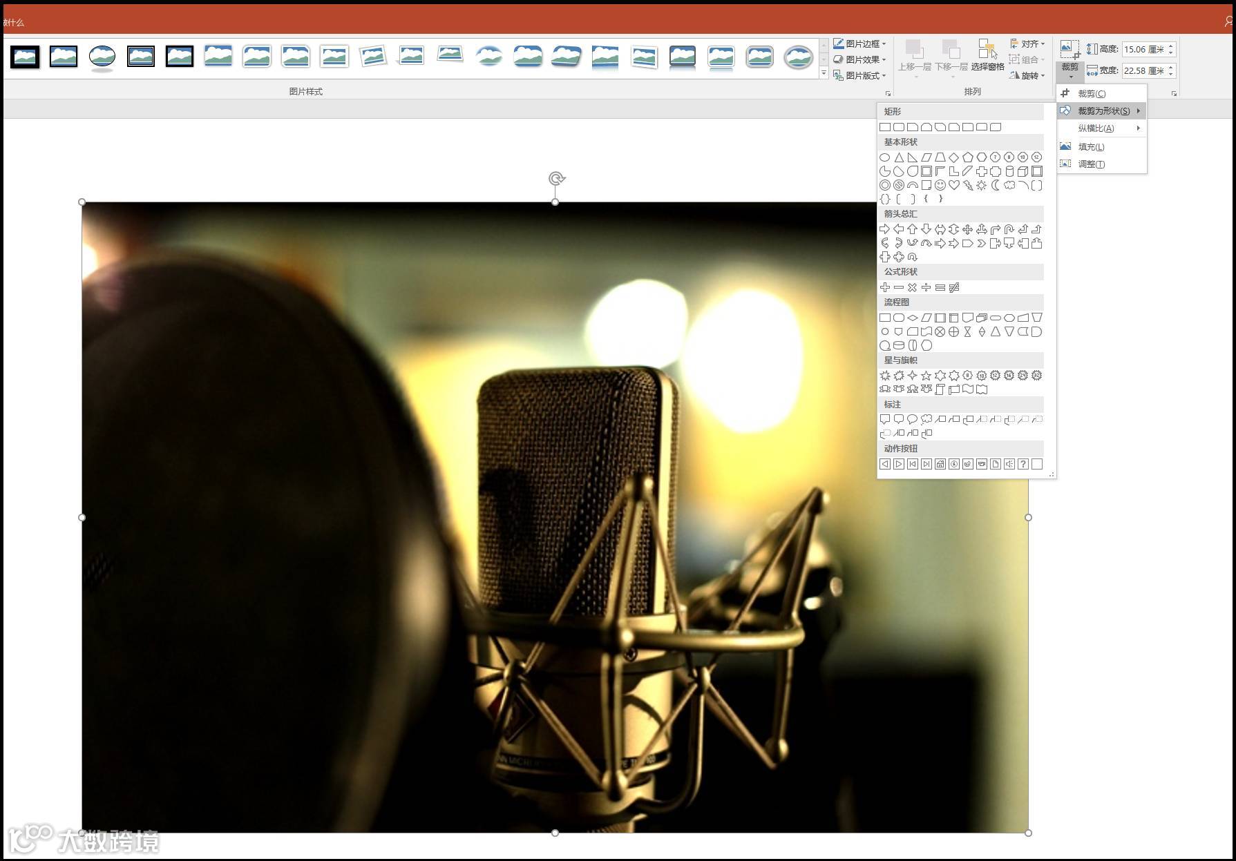Click the crop picture icon button
Screen dimensions: 1236x861
click(x=1070, y=50)
